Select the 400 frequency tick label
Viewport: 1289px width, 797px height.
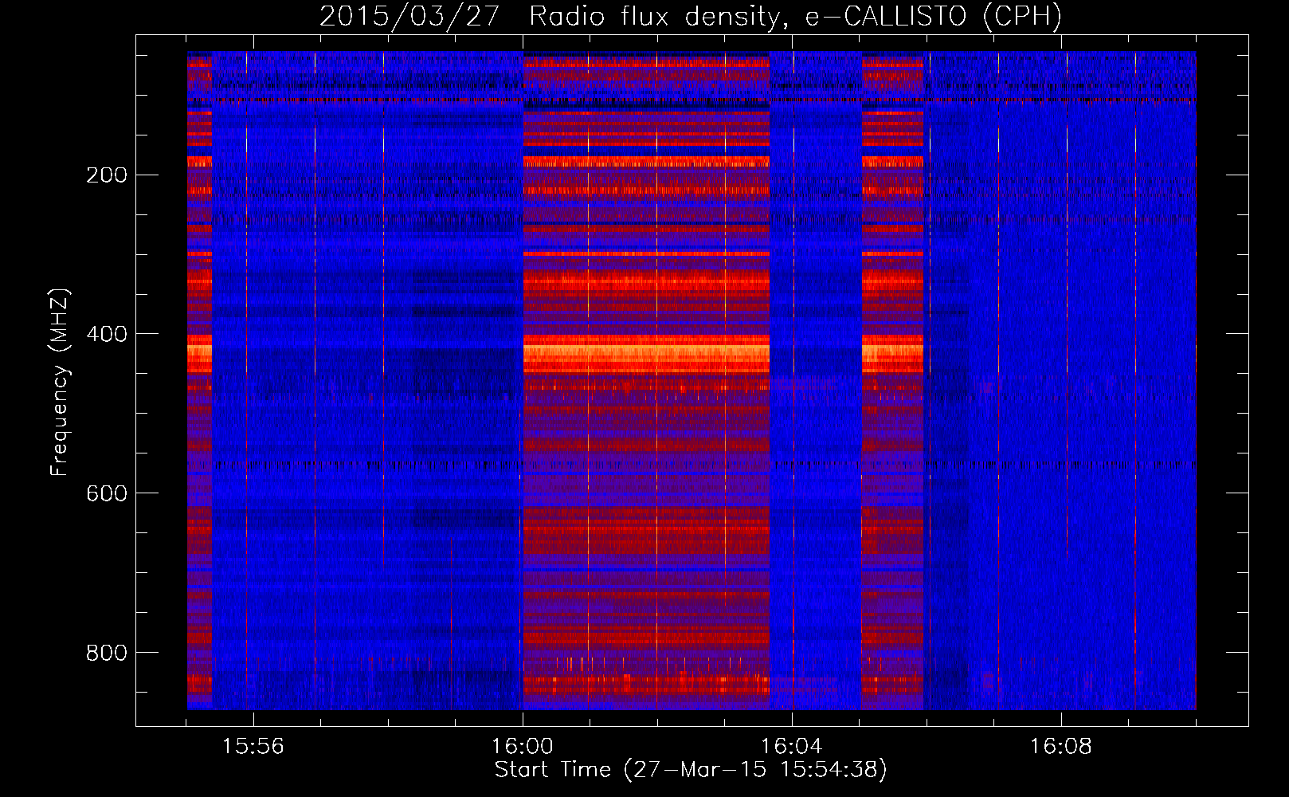pos(107,335)
